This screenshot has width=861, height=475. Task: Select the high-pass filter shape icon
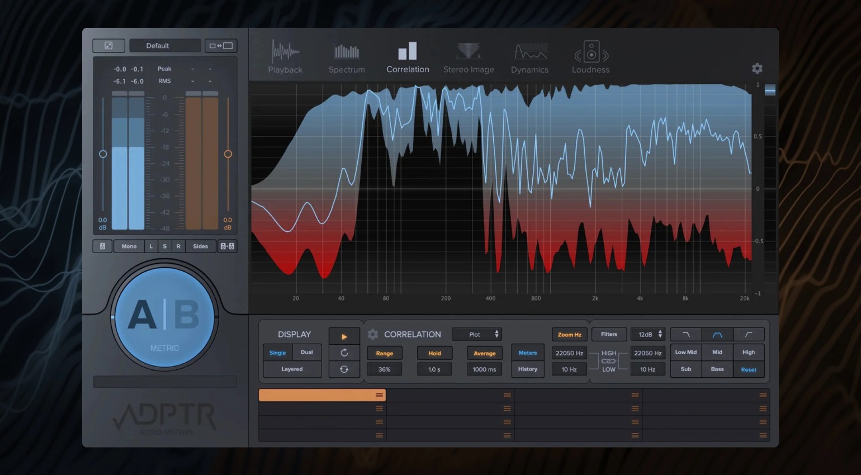749,335
